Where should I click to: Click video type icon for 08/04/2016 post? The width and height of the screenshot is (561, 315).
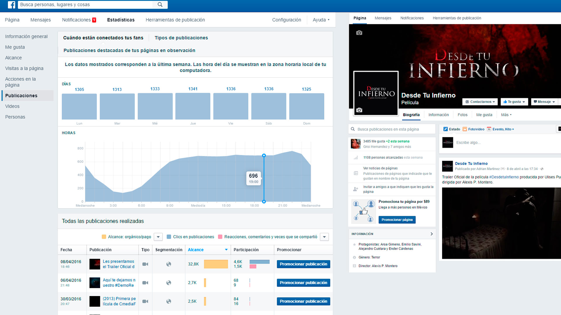click(x=145, y=264)
